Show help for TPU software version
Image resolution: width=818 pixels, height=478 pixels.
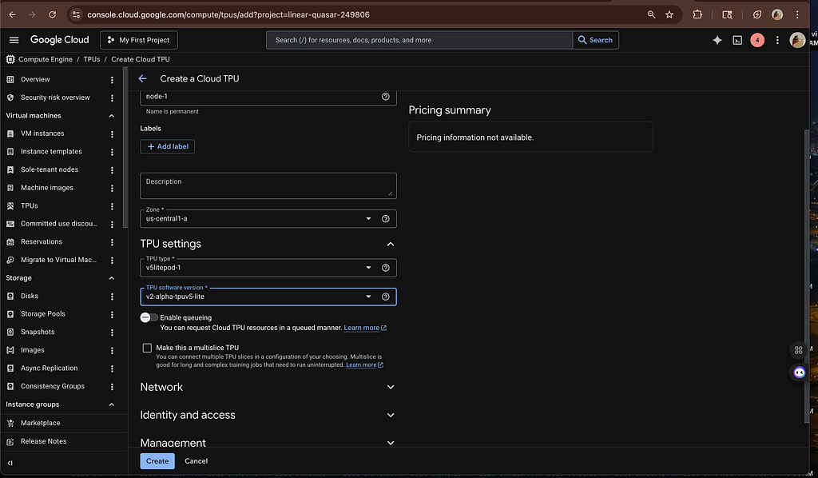click(x=386, y=297)
